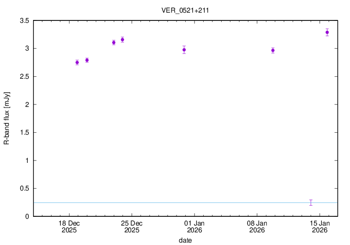Select the data point after 08 Jan
This screenshot has height=245, width=350.
coord(273,50)
